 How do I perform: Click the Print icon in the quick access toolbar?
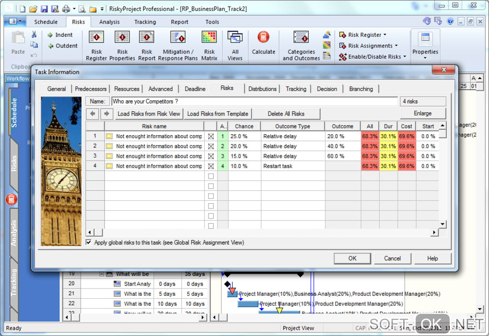(66, 9)
